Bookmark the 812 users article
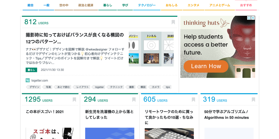This screenshot has width=279, height=139. [x=173, y=22]
